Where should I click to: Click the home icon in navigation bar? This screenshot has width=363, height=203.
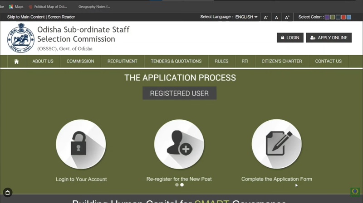click(x=16, y=61)
